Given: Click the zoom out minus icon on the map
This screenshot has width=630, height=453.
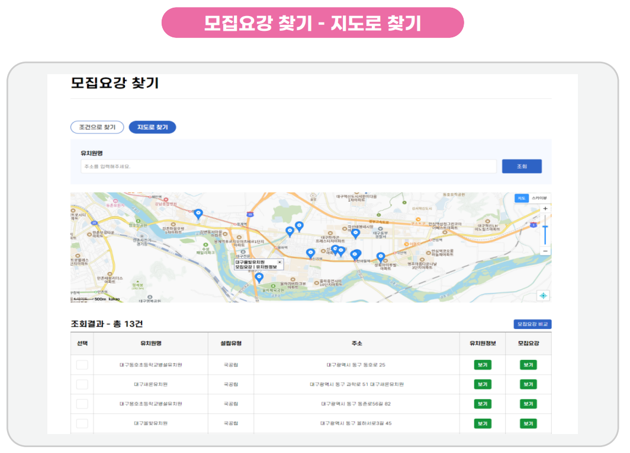Looking at the screenshot, I should tap(545, 251).
